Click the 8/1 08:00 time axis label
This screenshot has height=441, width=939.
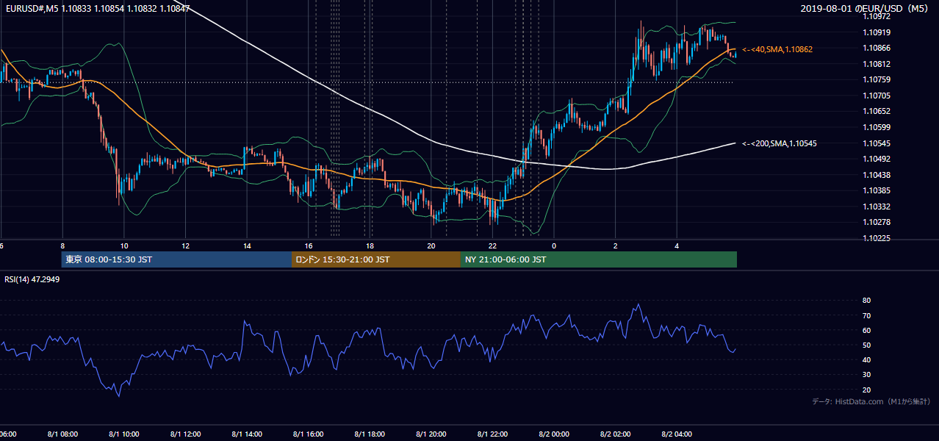pyautogui.click(x=62, y=434)
